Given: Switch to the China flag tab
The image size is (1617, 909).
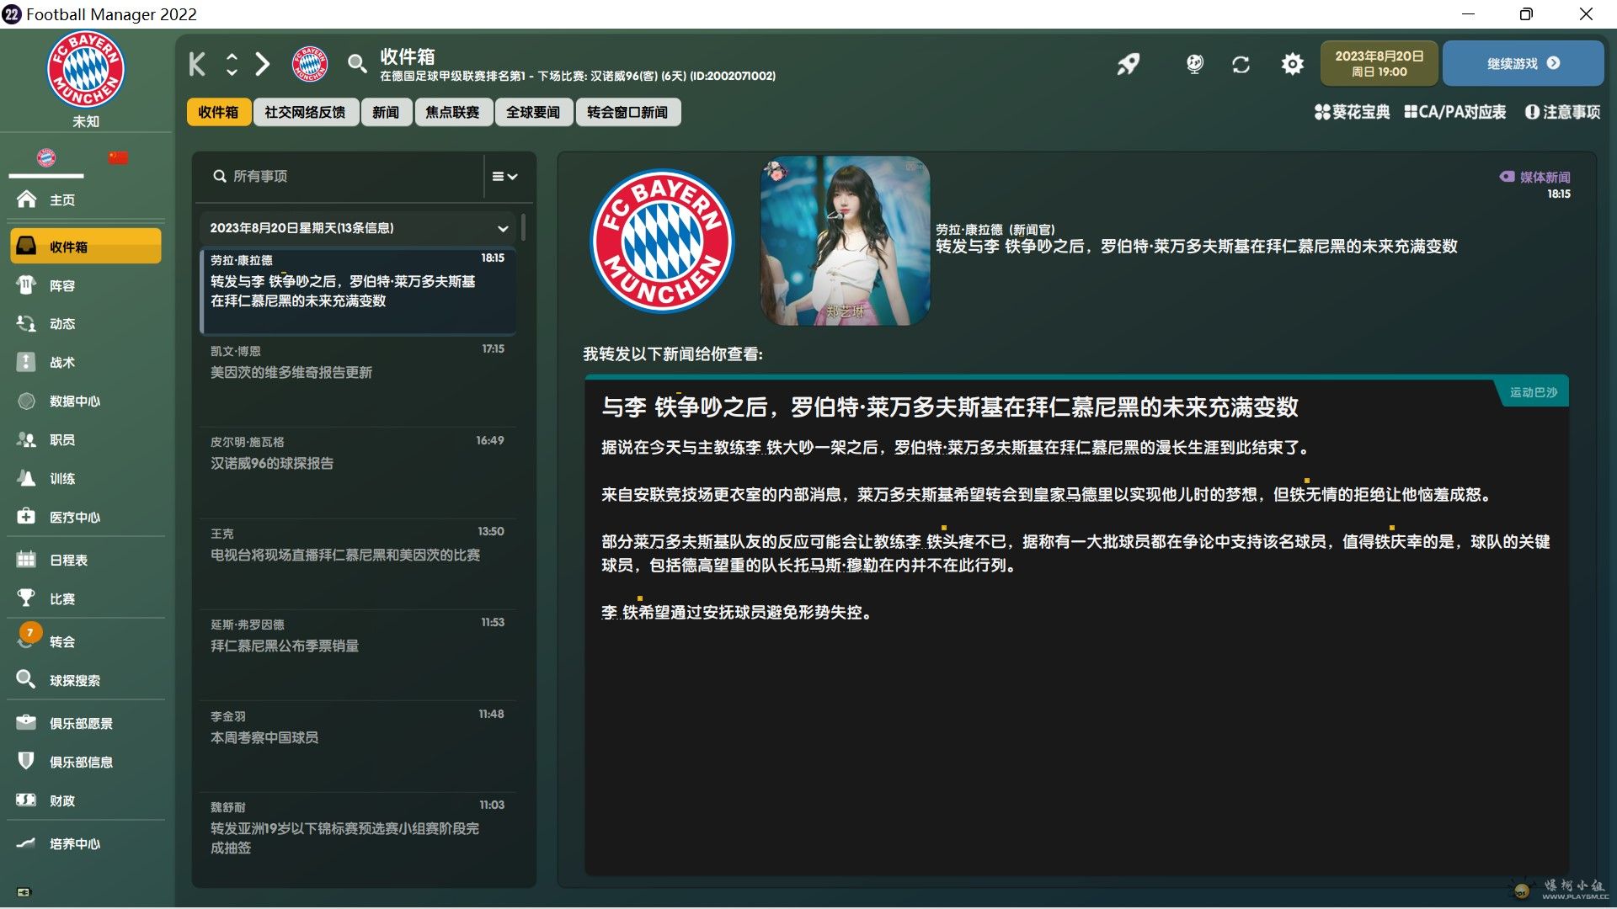Looking at the screenshot, I should click(x=118, y=157).
